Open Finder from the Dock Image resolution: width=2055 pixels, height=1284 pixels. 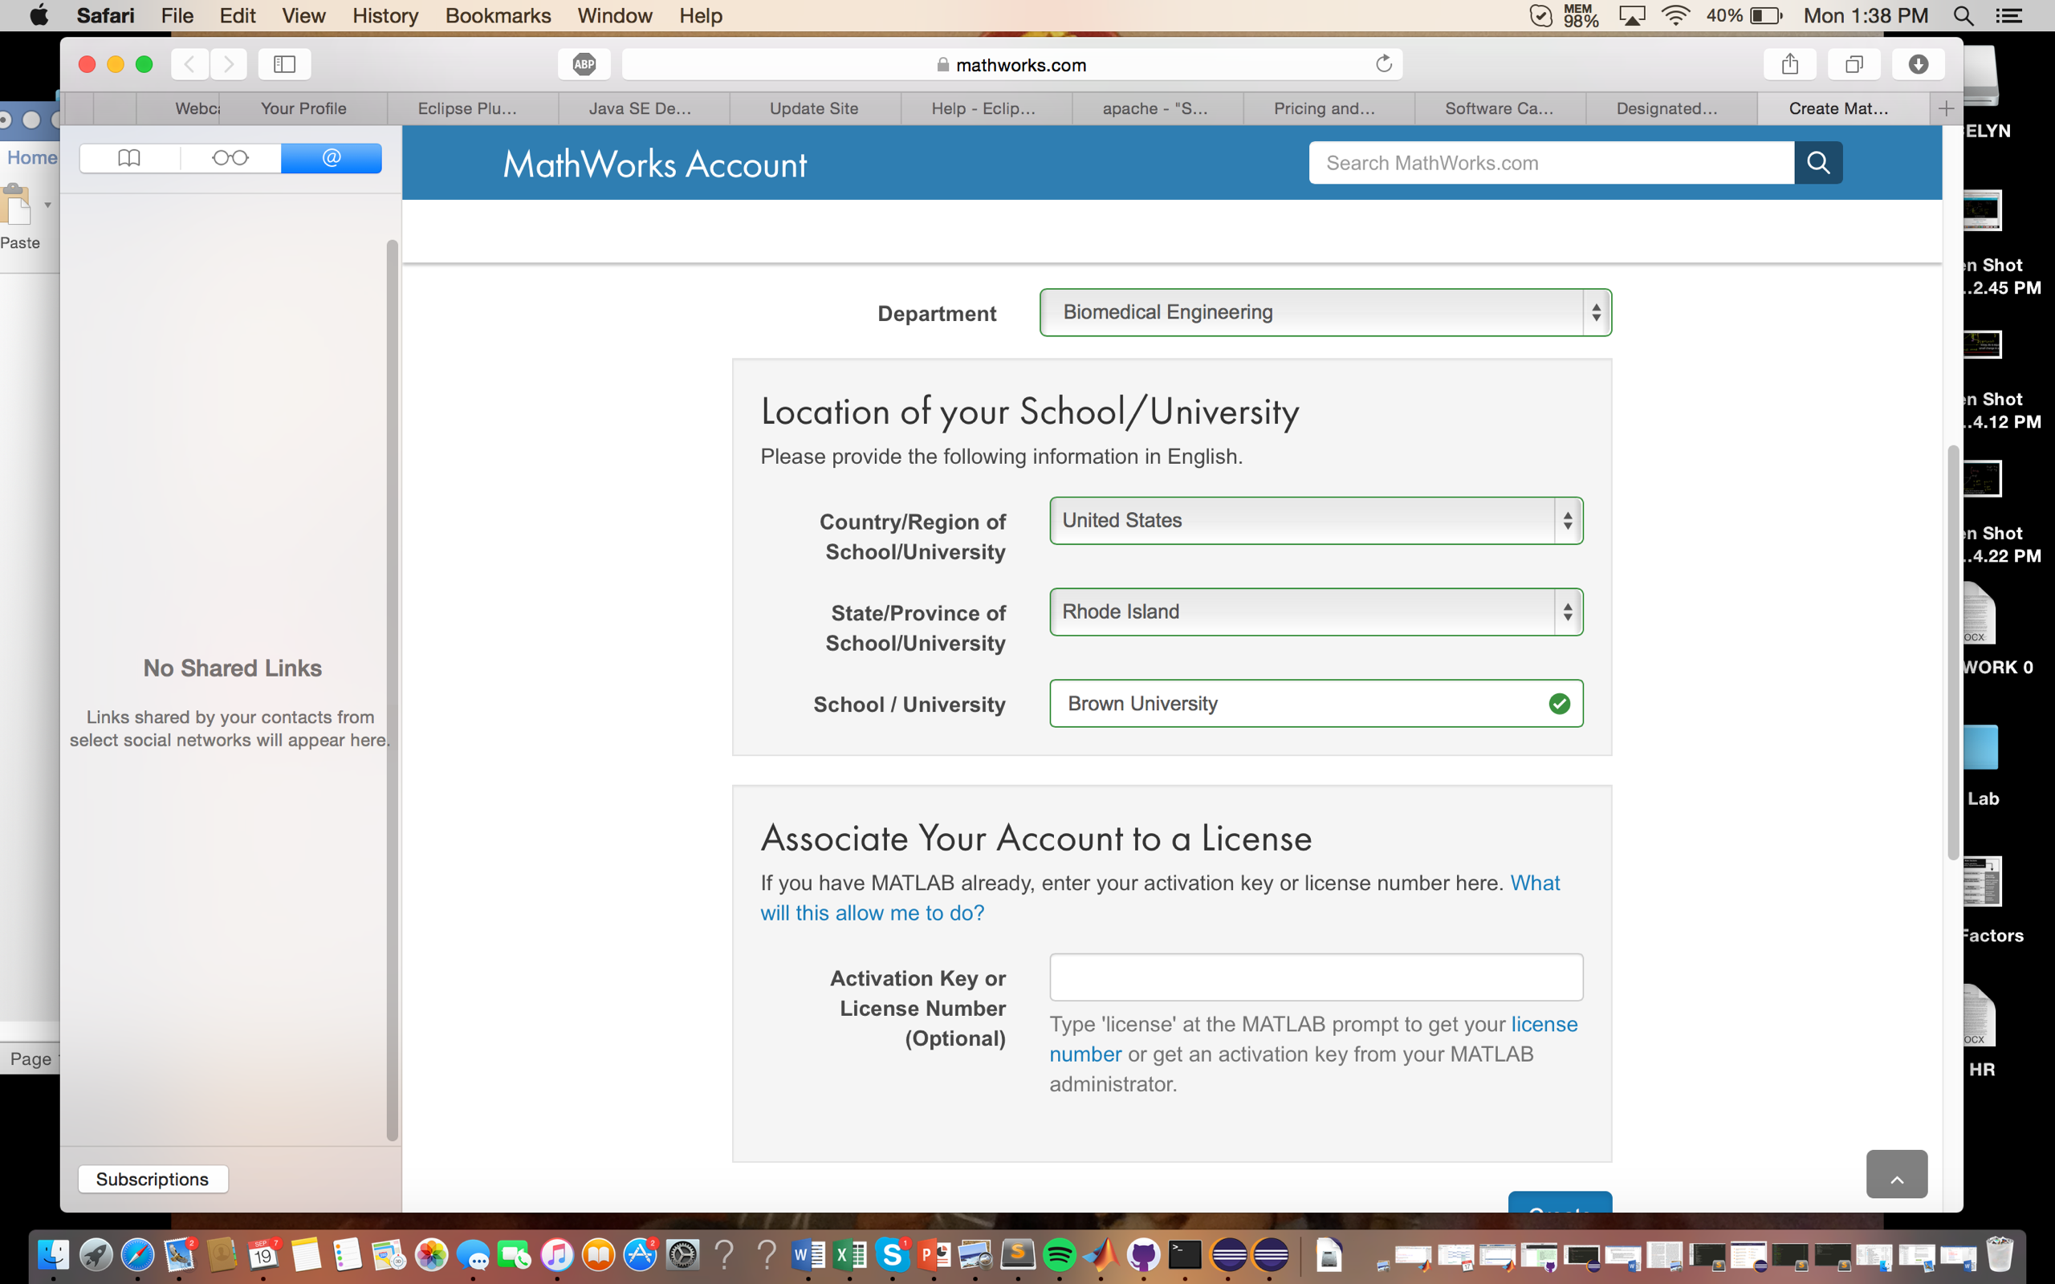tap(54, 1254)
